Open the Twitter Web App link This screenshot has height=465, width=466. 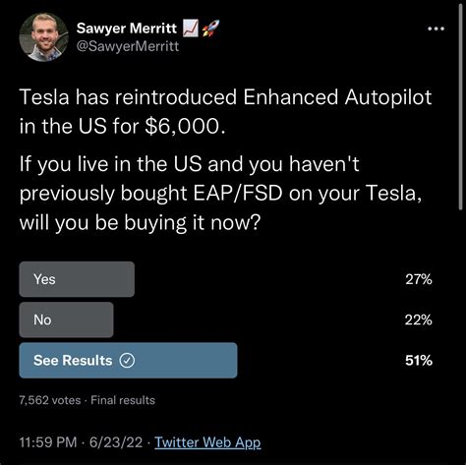click(x=207, y=442)
